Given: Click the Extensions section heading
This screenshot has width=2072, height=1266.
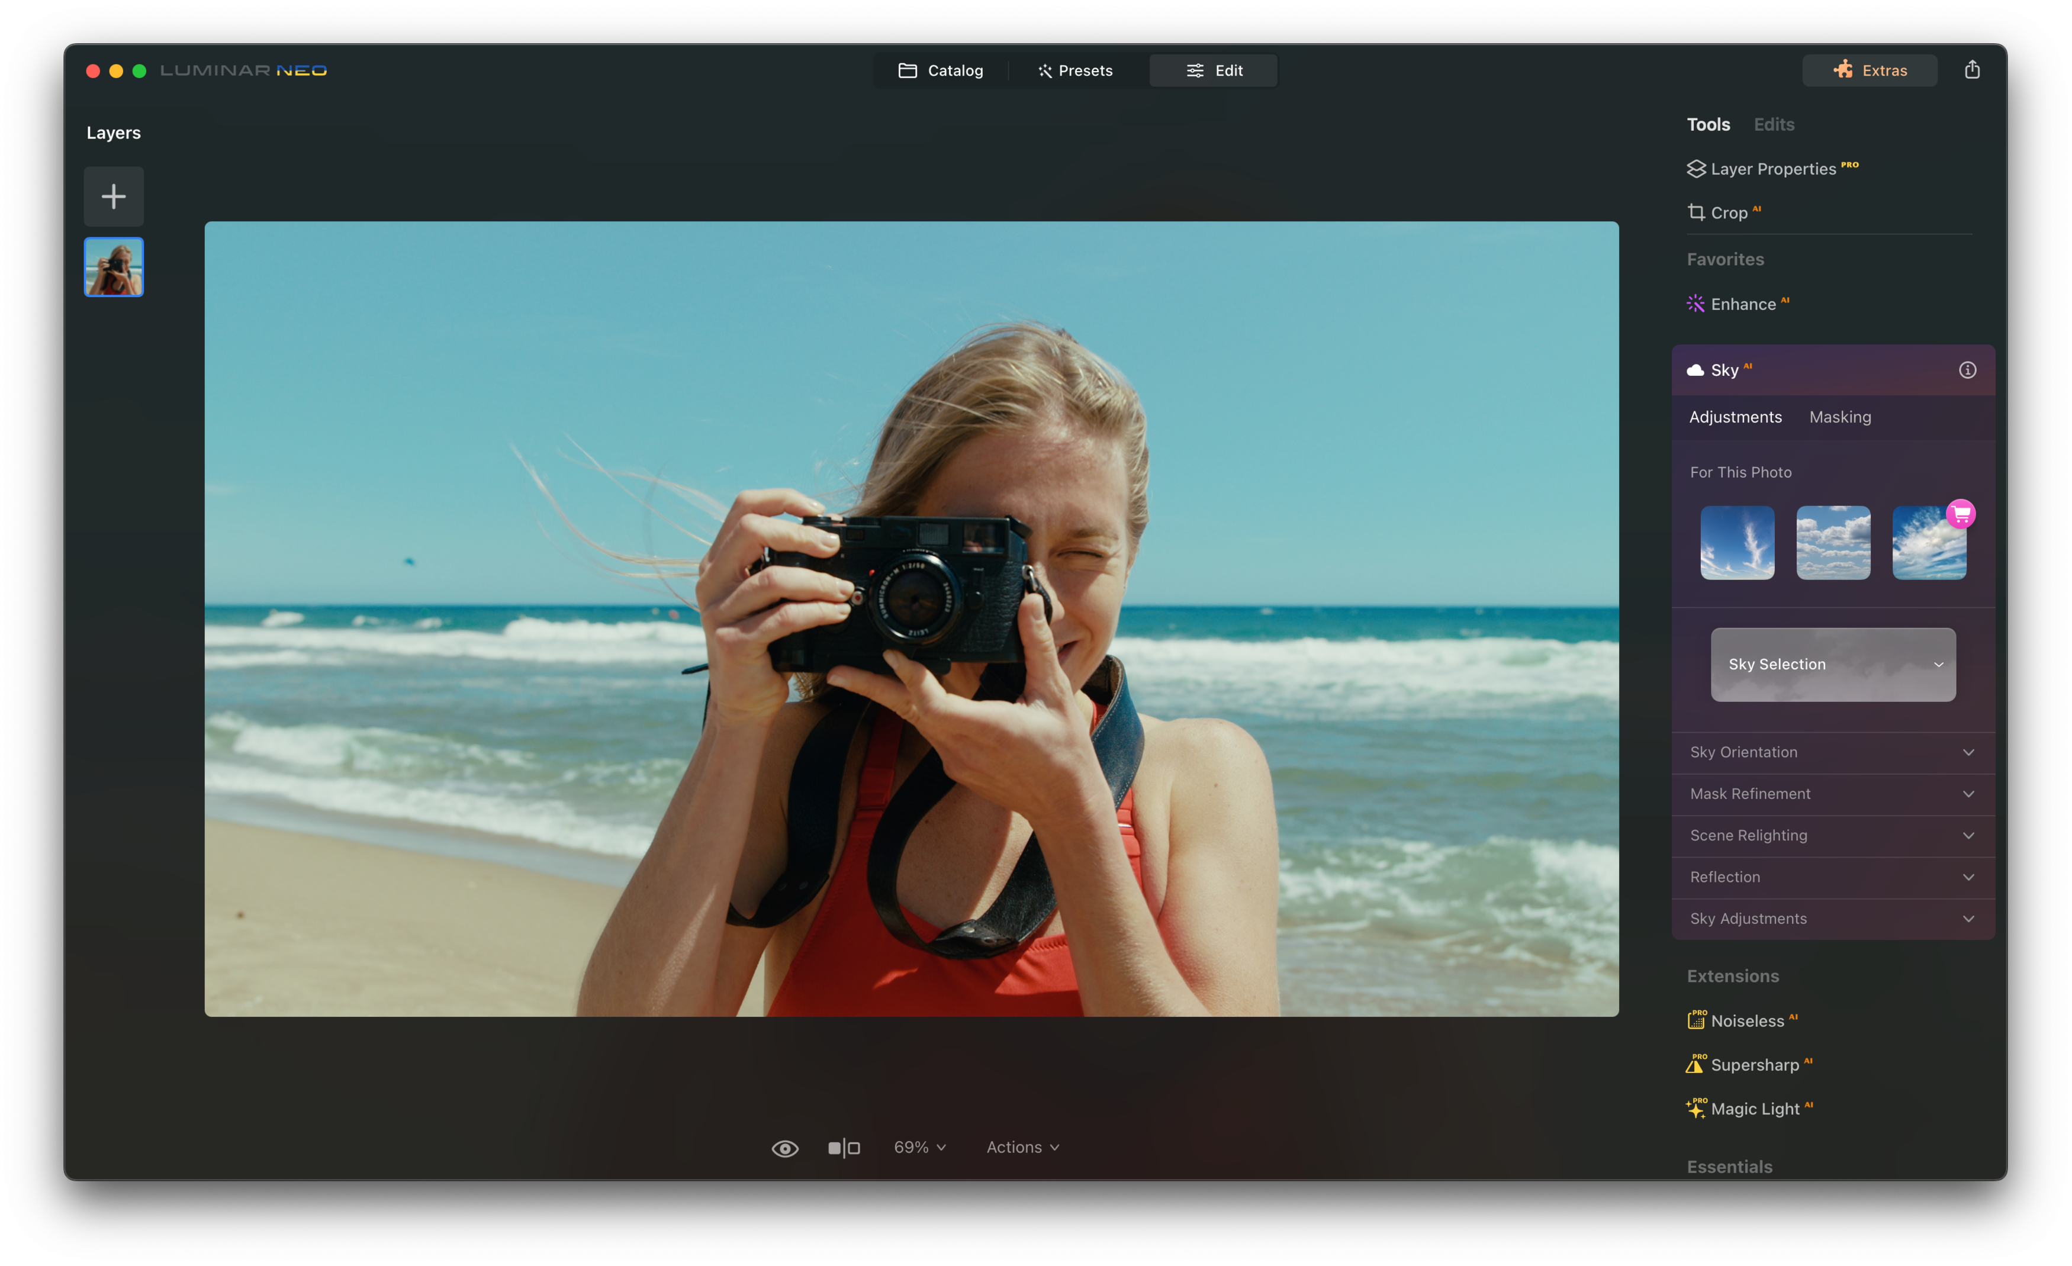Looking at the screenshot, I should [x=1732, y=976].
